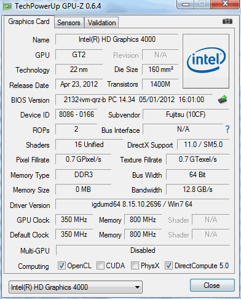Toggle the CUDA checkbox
Viewport: 241px width, 299px height.
pyautogui.click(x=100, y=265)
